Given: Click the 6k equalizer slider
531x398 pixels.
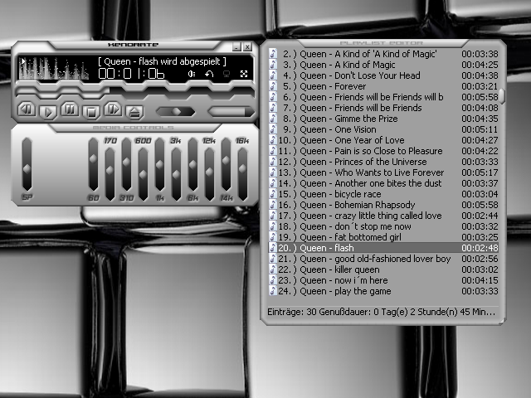Looking at the screenshot, I should pyautogui.click(x=192, y=164).
